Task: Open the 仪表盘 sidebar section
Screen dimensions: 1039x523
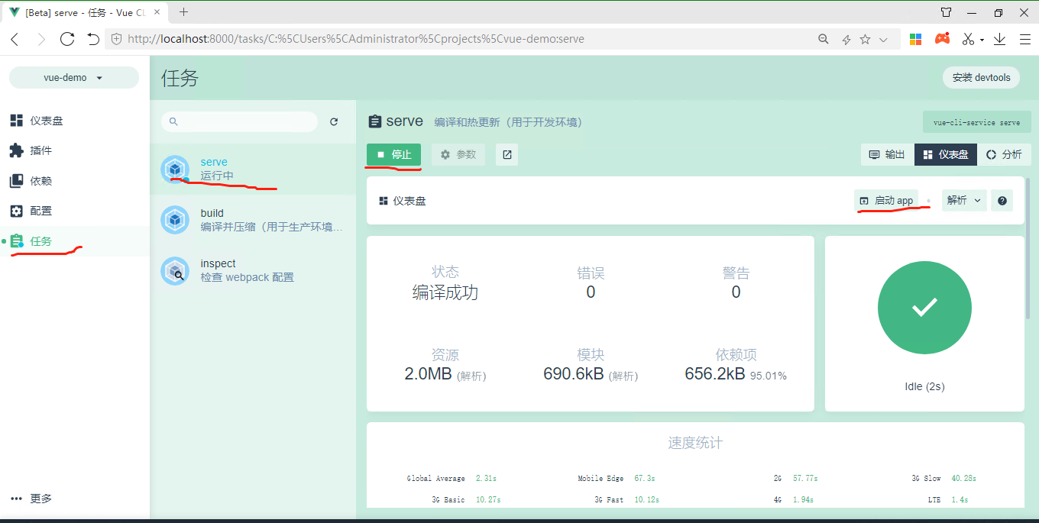Action: (x=75, y=121)
